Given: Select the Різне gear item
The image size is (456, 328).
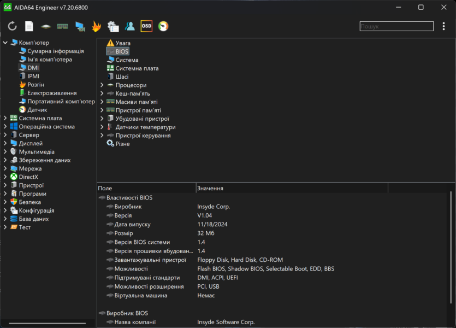Looking at the screenshot, I should (x=119, y=144).
